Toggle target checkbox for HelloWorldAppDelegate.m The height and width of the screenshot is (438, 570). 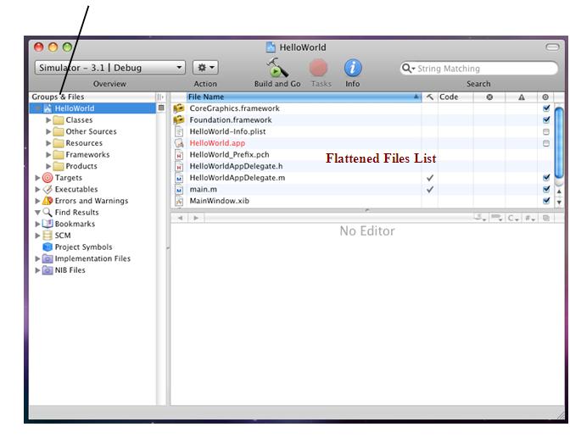546,177
